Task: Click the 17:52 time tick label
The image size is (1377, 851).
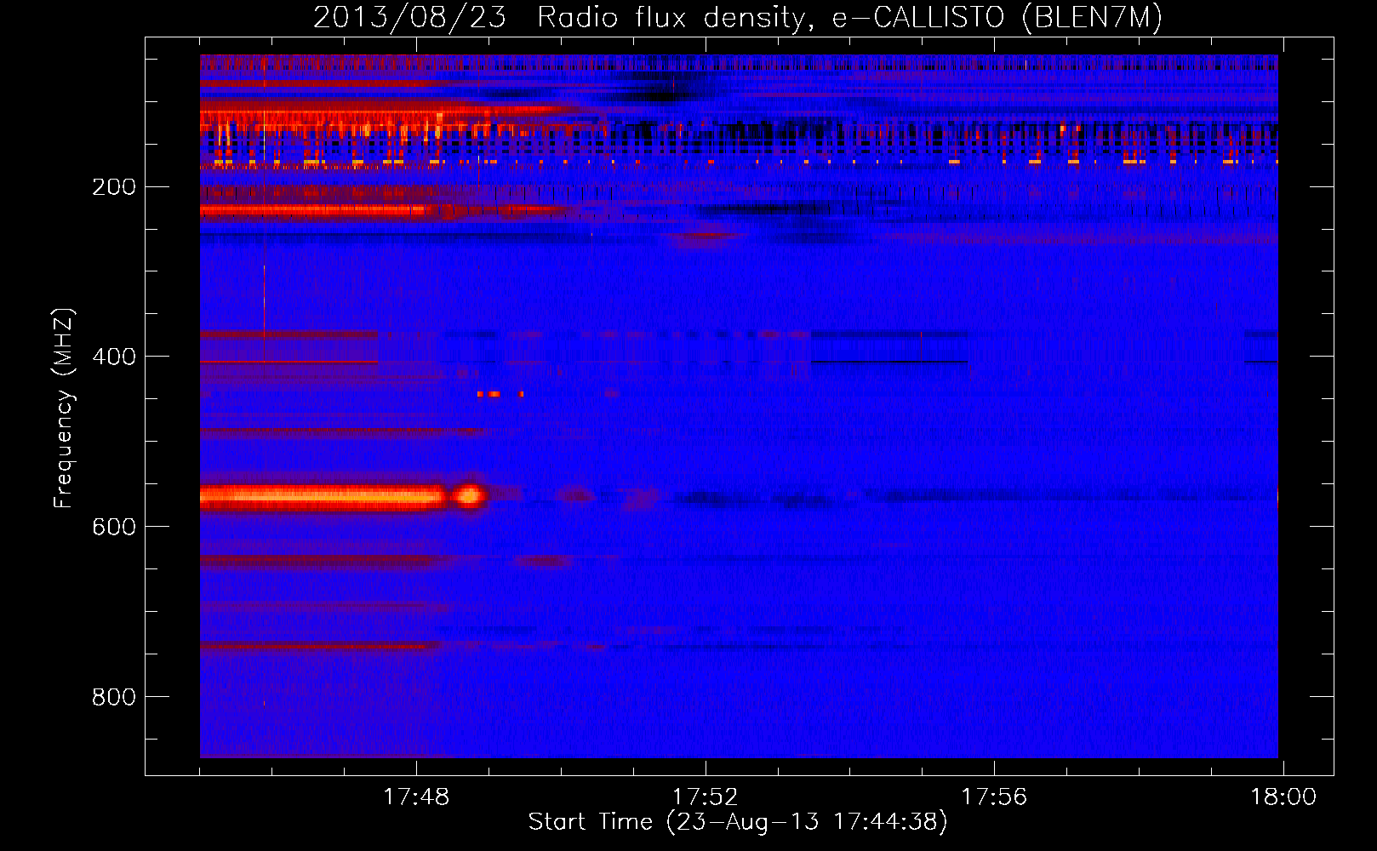Action: (705, 797)
